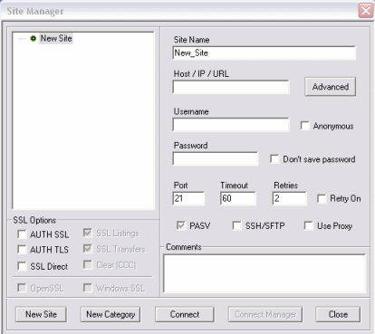This screenshot has height=334, width=375.
Task: Enable the SSH/SFTP option
Action: tap(236, 225)
